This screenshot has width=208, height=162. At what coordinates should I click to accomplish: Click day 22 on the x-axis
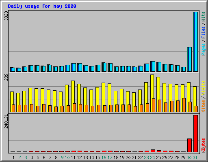140,158
